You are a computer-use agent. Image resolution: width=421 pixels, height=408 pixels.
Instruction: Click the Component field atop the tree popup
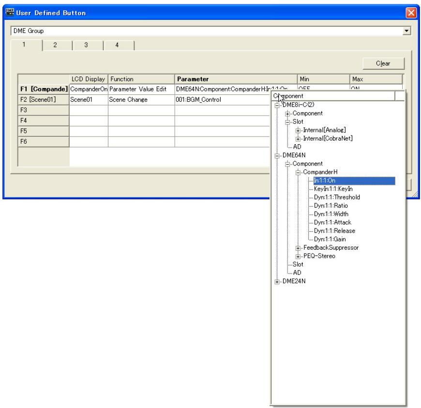click(x=333, y=96)
